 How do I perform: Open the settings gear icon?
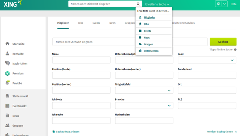[x=218, y=4]
